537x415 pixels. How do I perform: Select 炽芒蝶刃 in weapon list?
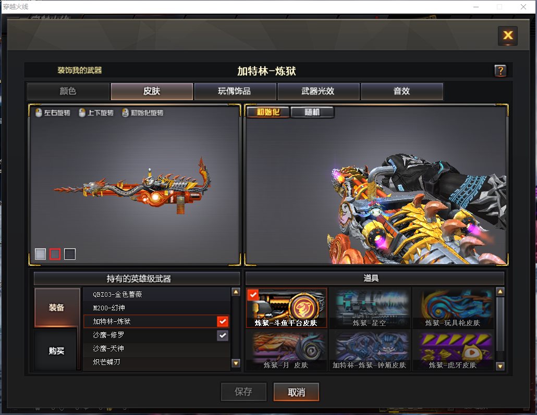click(156, 362)
